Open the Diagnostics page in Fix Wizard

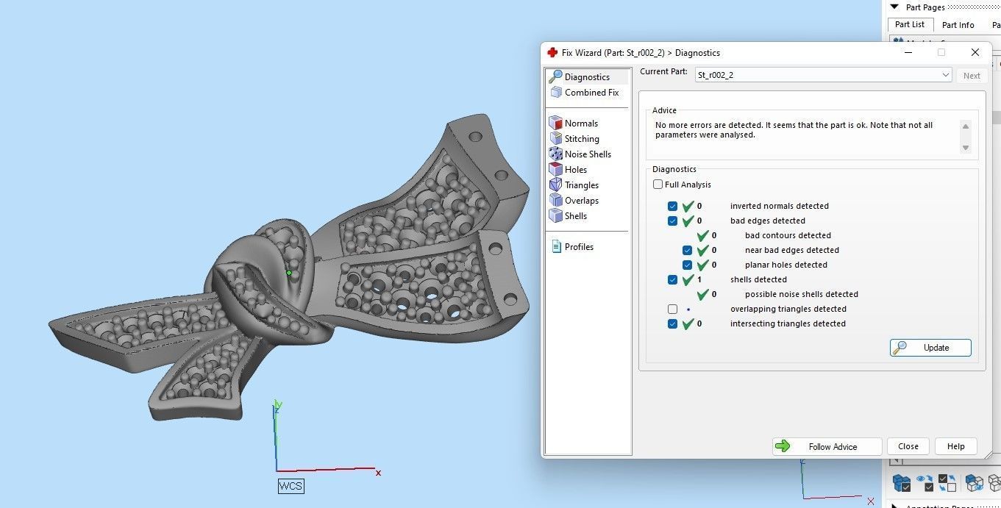(x=588, y=76)
